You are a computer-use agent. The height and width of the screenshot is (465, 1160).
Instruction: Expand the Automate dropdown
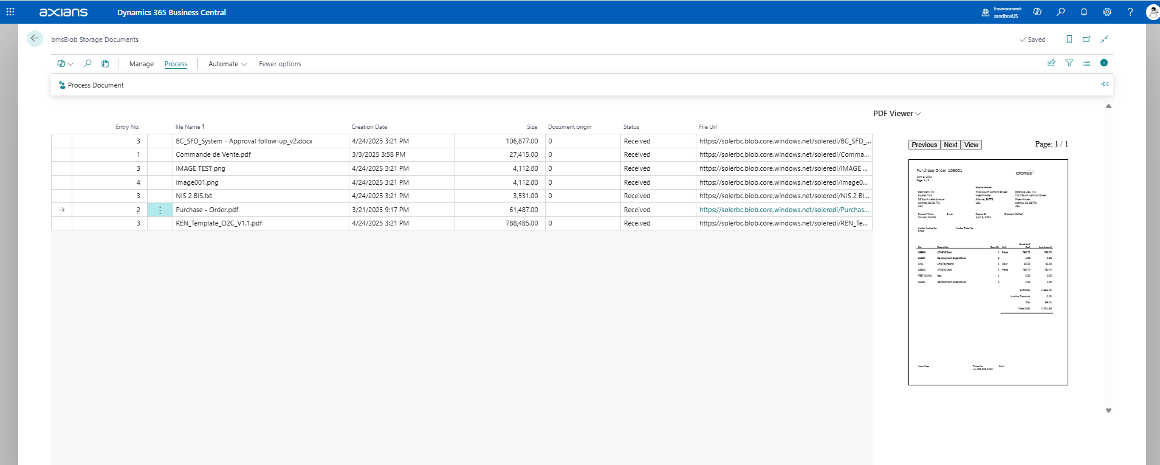pos(227,64)
